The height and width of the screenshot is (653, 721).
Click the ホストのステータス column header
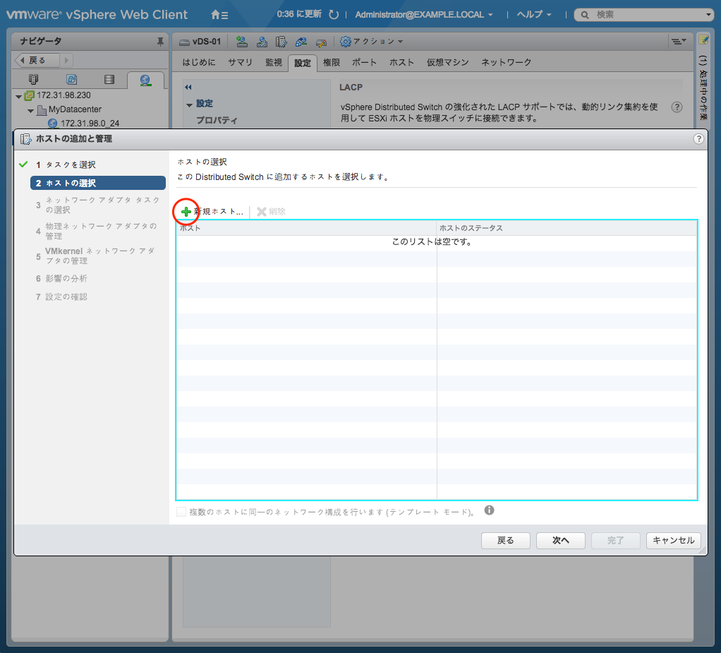click(566, 228)
